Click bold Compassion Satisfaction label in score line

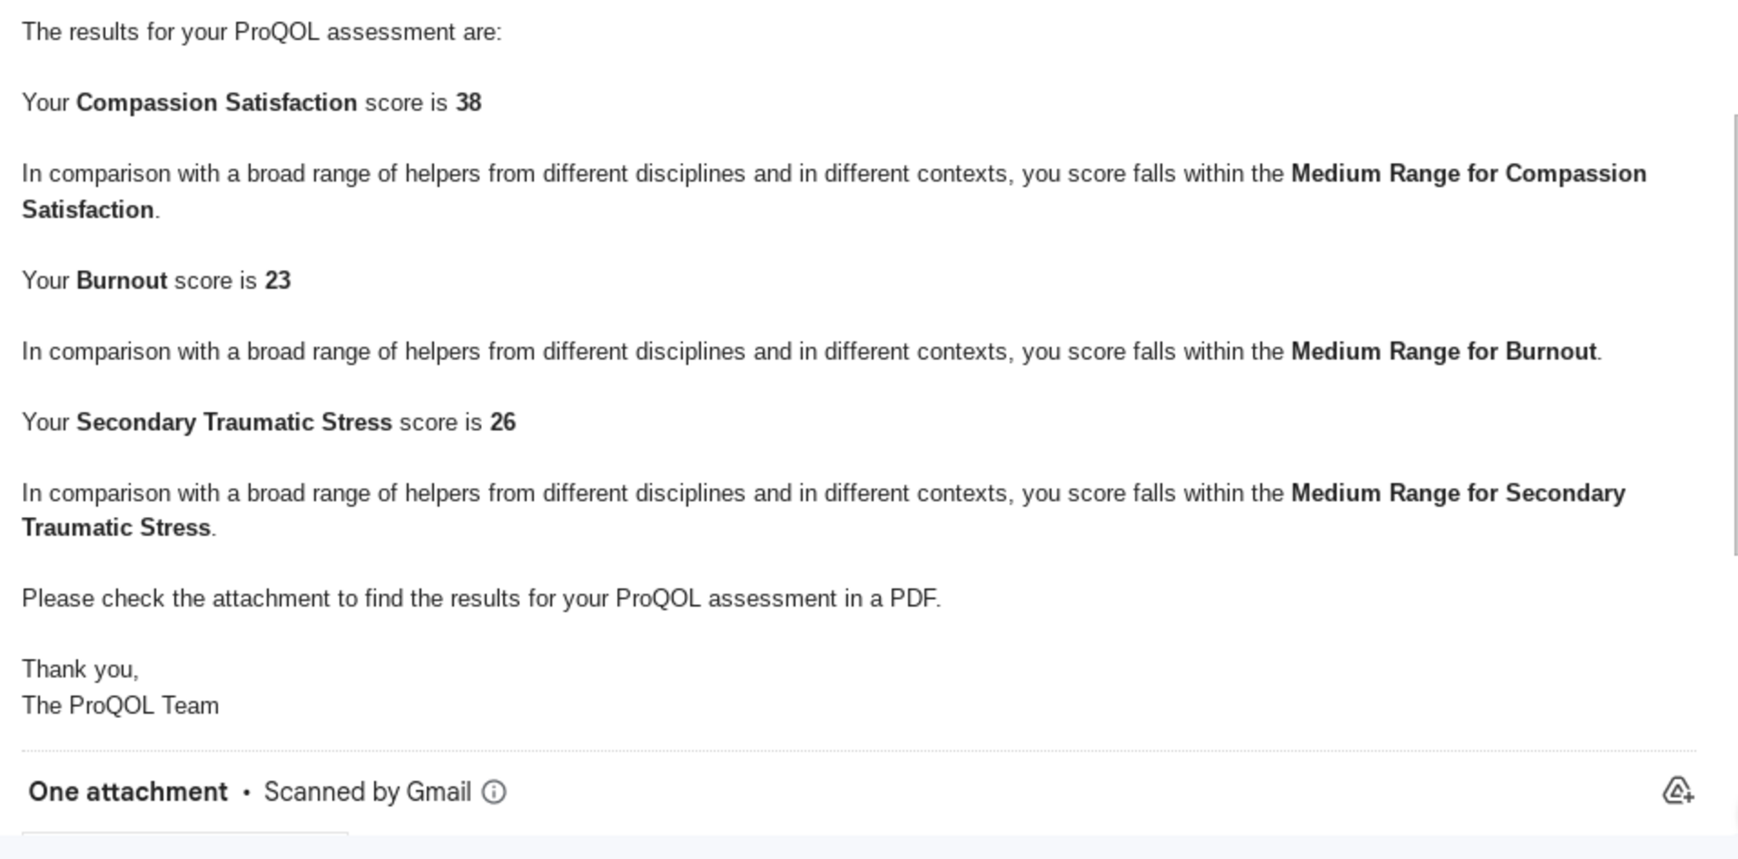pos(216,103)
